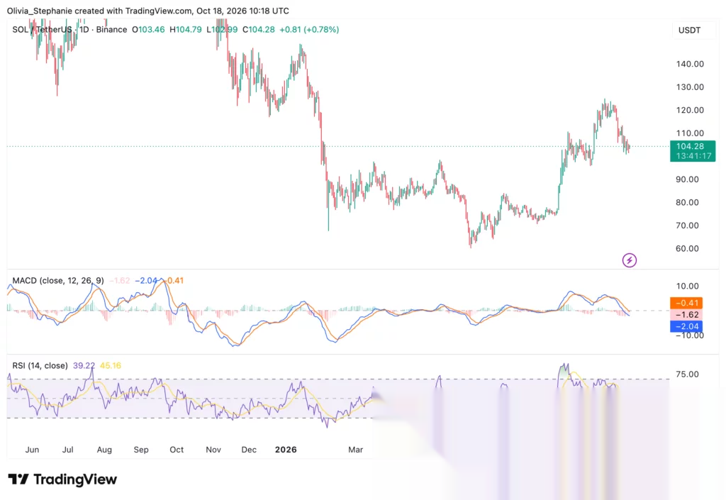Viewport: 726px width, 500px height.
Task: Click the open value O103.46
Action: tap(148, 30)
